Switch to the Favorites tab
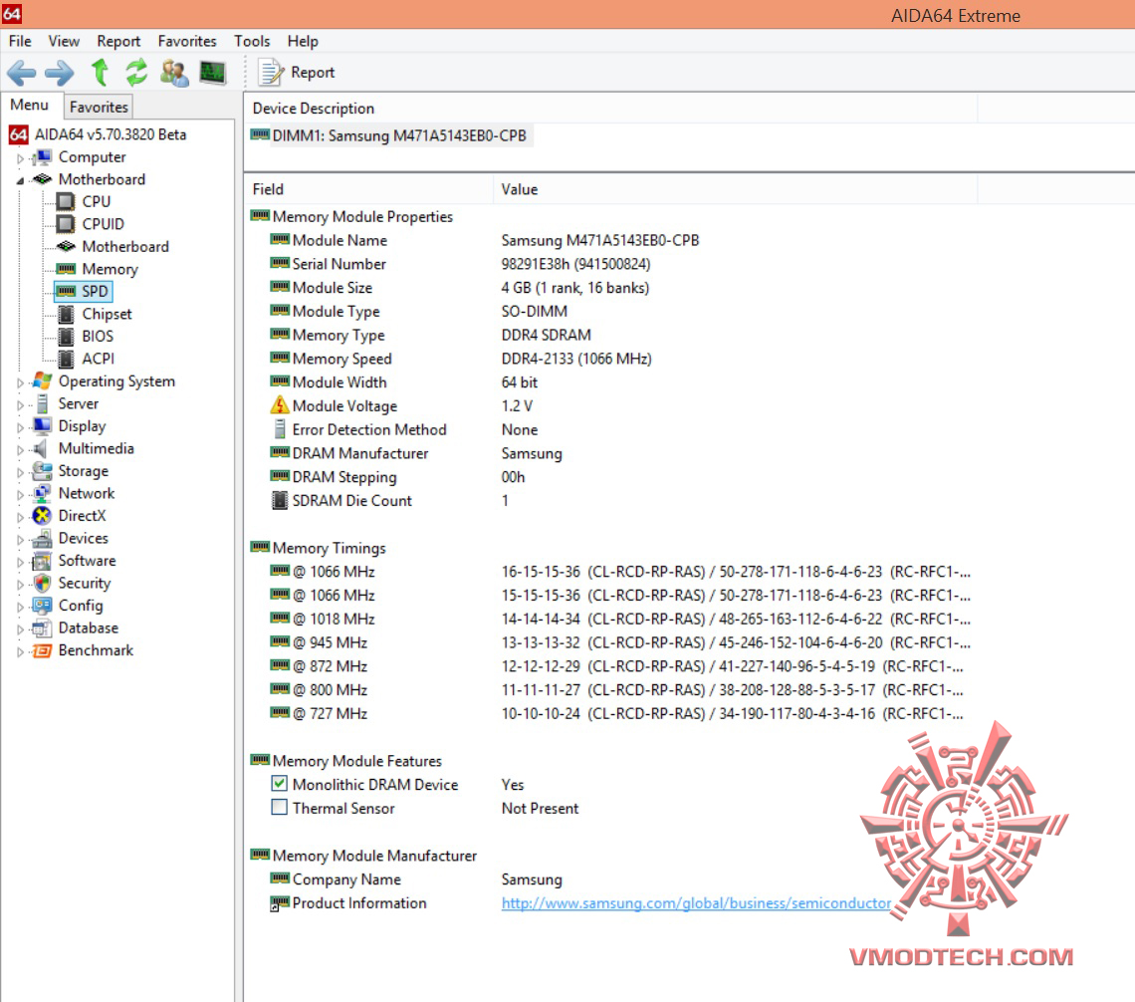 99,108
